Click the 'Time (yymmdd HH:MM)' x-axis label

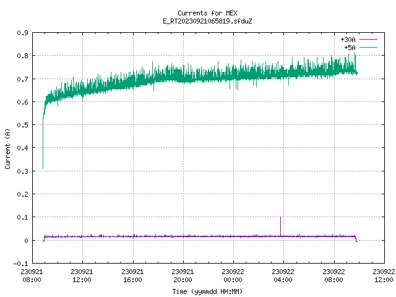(207, 291)
